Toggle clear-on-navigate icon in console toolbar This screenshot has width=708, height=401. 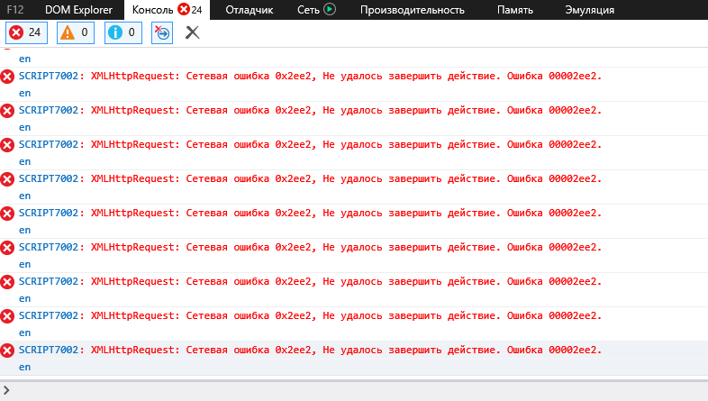coord(162,33)
